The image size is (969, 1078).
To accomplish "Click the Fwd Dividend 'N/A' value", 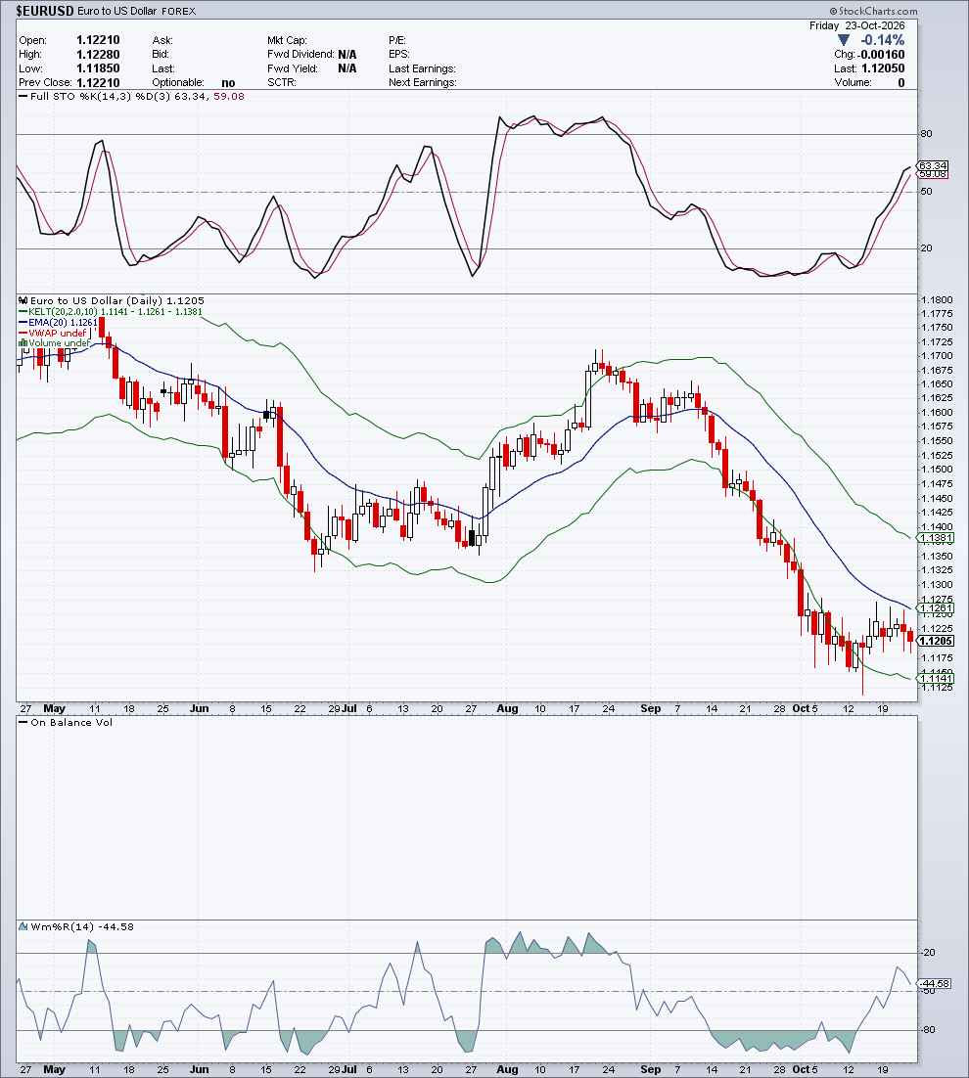I will (347, 55).
